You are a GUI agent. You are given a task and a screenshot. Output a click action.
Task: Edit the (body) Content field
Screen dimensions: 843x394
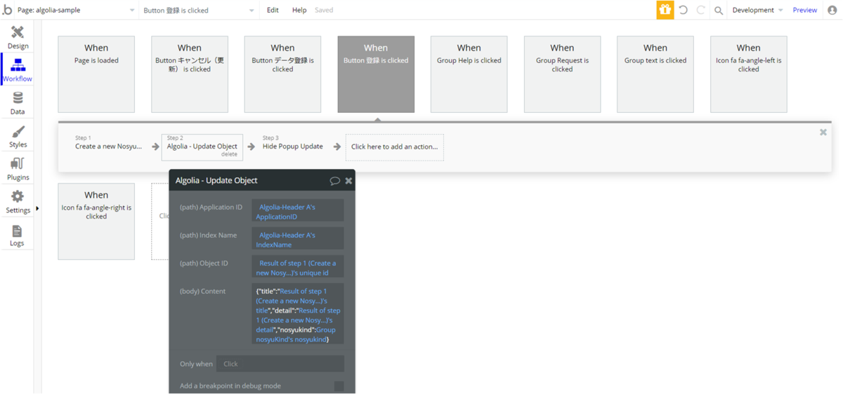tap(298, 315)
